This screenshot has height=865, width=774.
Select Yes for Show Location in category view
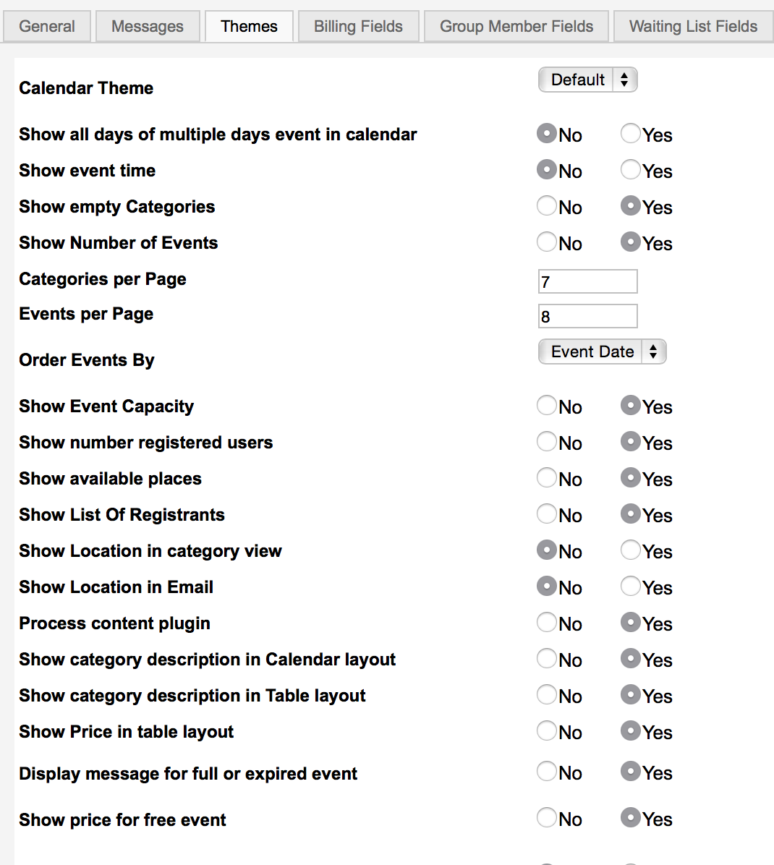pos(631,550)
